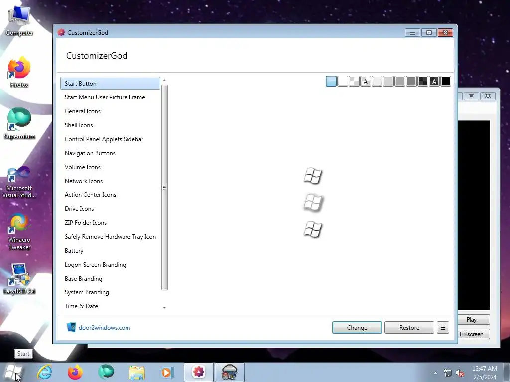
Task: Open Safely Remove Hardware Tray Icon category
Action: pos(110,237)
